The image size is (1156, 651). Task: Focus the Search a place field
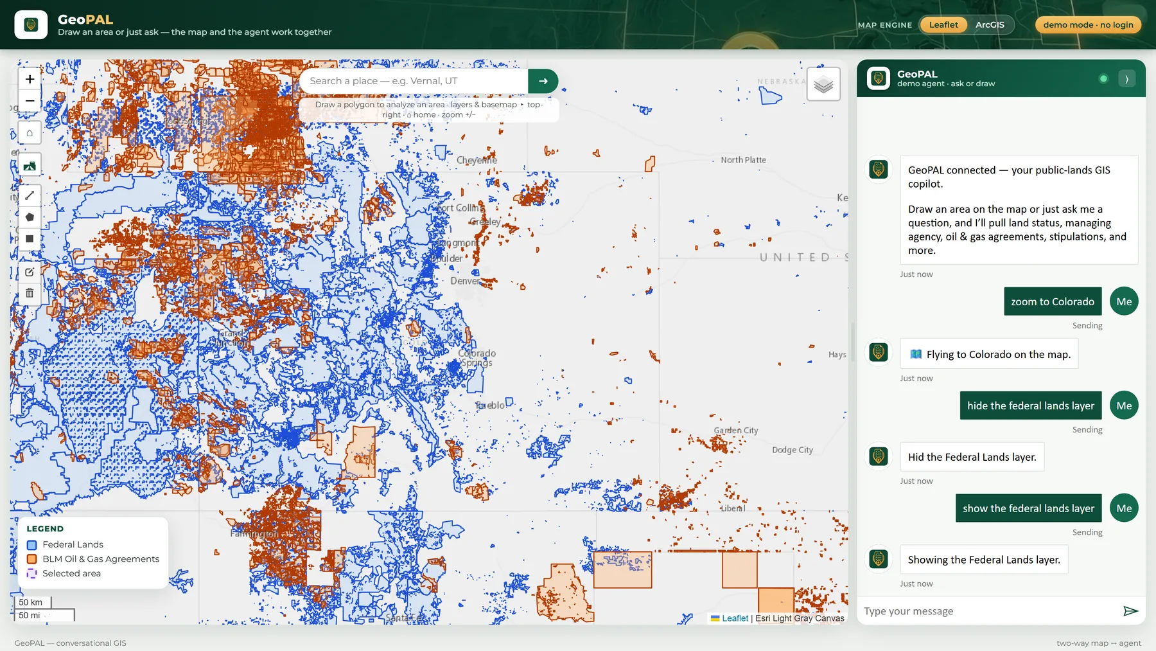click(414, 81)
